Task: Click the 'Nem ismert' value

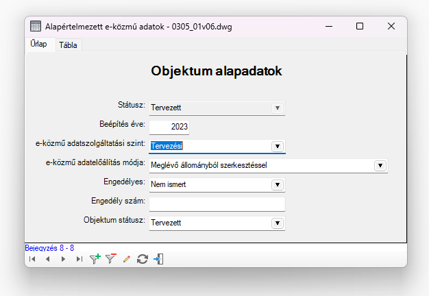Action: point(169,184)
